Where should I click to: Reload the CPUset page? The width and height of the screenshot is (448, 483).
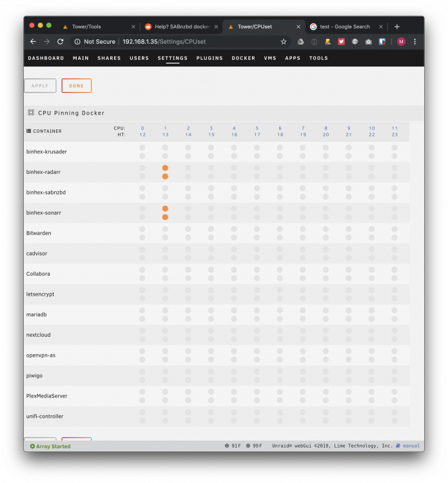click(61, 42)
